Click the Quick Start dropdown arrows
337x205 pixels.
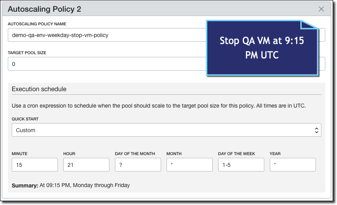316,130
